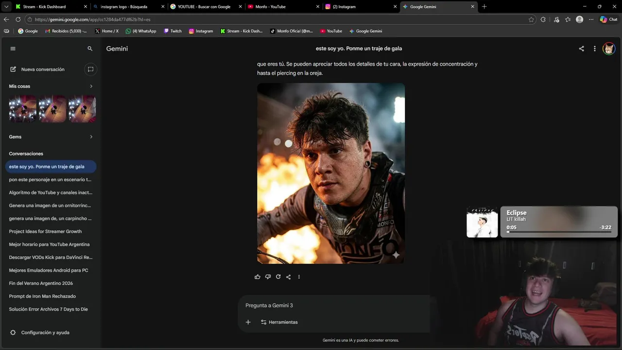Image resolution: width=622 pixels, height=350 pixels.
Task: Open Configuración y ayuda settings
Action: coord(40,332)
